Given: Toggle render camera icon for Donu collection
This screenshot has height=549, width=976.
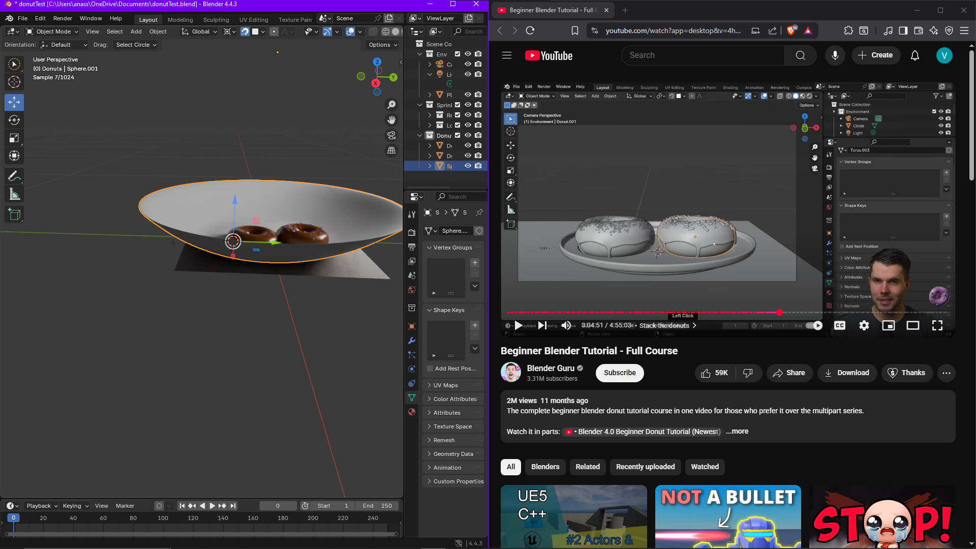Looking at the screenshot, I should pos(478,135).
